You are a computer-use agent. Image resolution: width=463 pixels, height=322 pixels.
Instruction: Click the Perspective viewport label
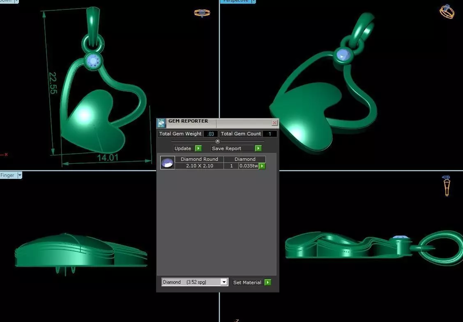[x=236, y=1]
